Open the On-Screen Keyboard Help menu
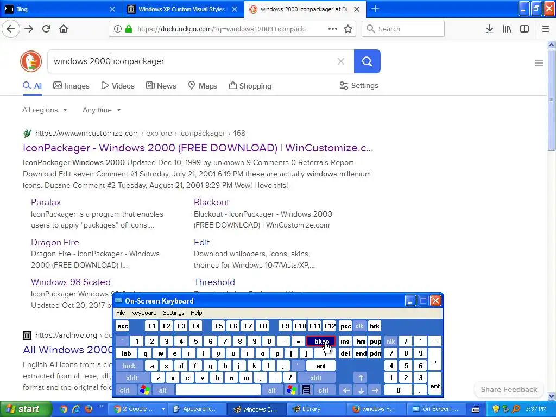Viewport: 556px width, 417px height. coord(196,313)
